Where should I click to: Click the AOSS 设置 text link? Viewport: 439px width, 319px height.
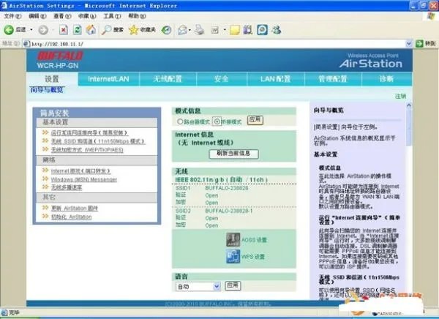click(x=254, y=240)
